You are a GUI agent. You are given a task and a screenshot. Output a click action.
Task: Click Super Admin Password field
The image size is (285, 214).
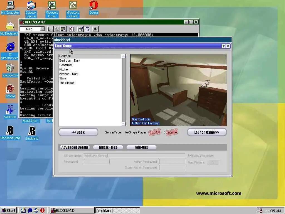click(172, 167)
